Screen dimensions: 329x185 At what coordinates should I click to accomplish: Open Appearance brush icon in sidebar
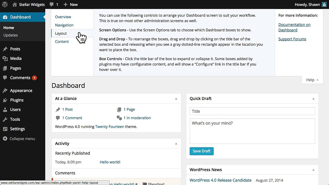click(5, 91)
